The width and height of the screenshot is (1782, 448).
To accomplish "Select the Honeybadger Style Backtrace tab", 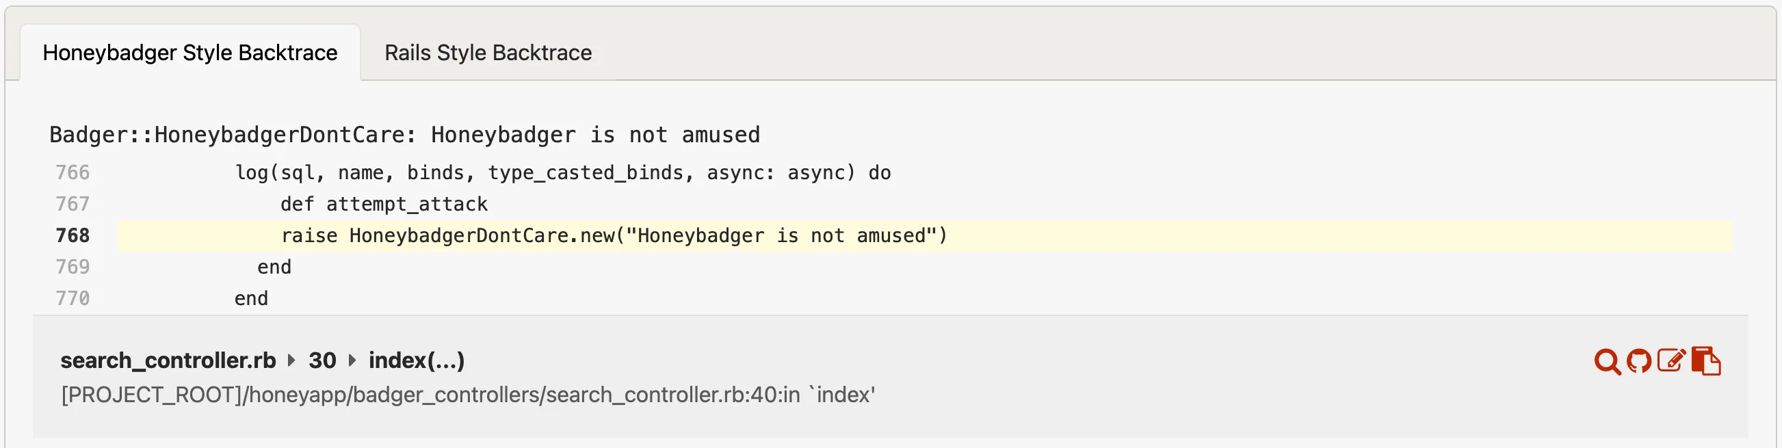I will click(x=190, y=53).
